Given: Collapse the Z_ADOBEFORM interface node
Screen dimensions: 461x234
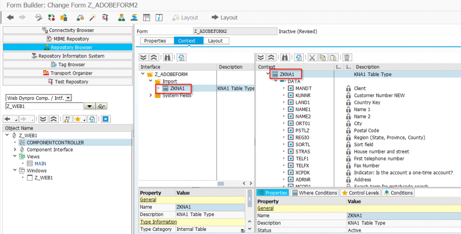Looking at the screenshot, I should tap(143, 74).
